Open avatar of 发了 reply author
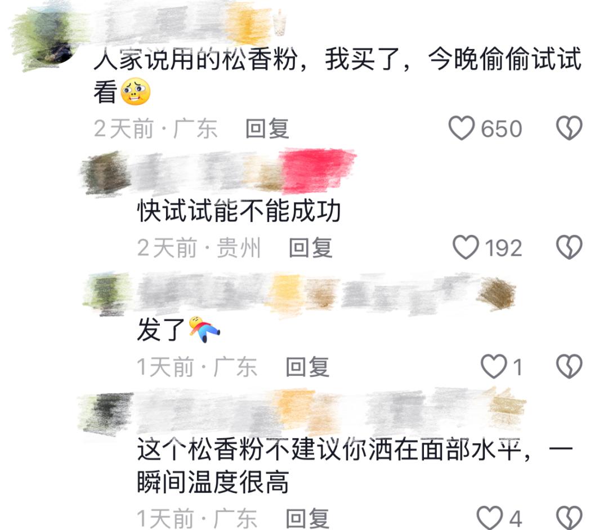Screen dimensions: 608x530 (x=106, y=293)
